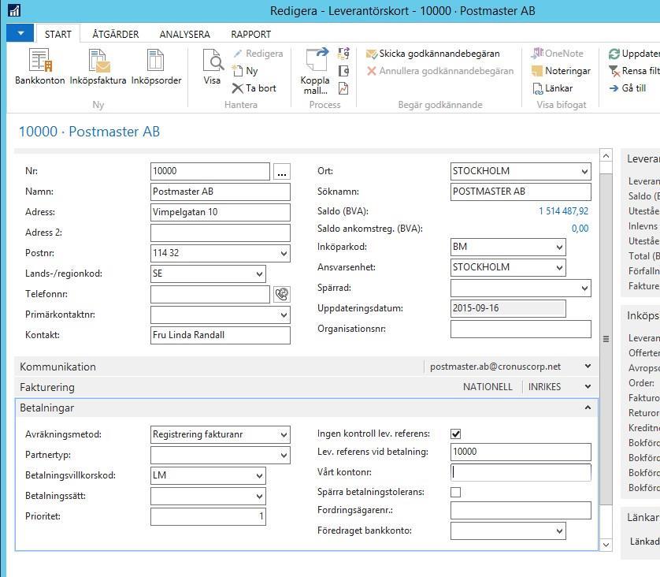Switch to the RAPPORT tab
This screenshot has width=660, height=577.
coord(251,34)
